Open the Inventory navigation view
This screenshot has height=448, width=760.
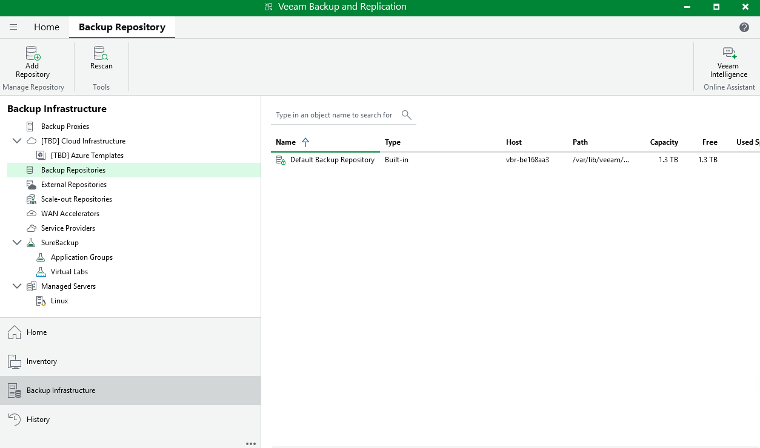coord(41,361)
